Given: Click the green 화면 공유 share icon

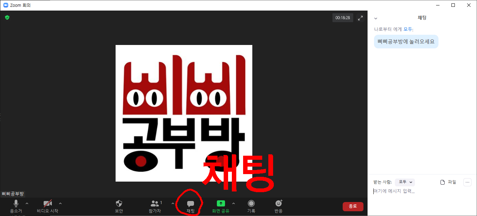Looking at the screenshot, I should (221, 203).
